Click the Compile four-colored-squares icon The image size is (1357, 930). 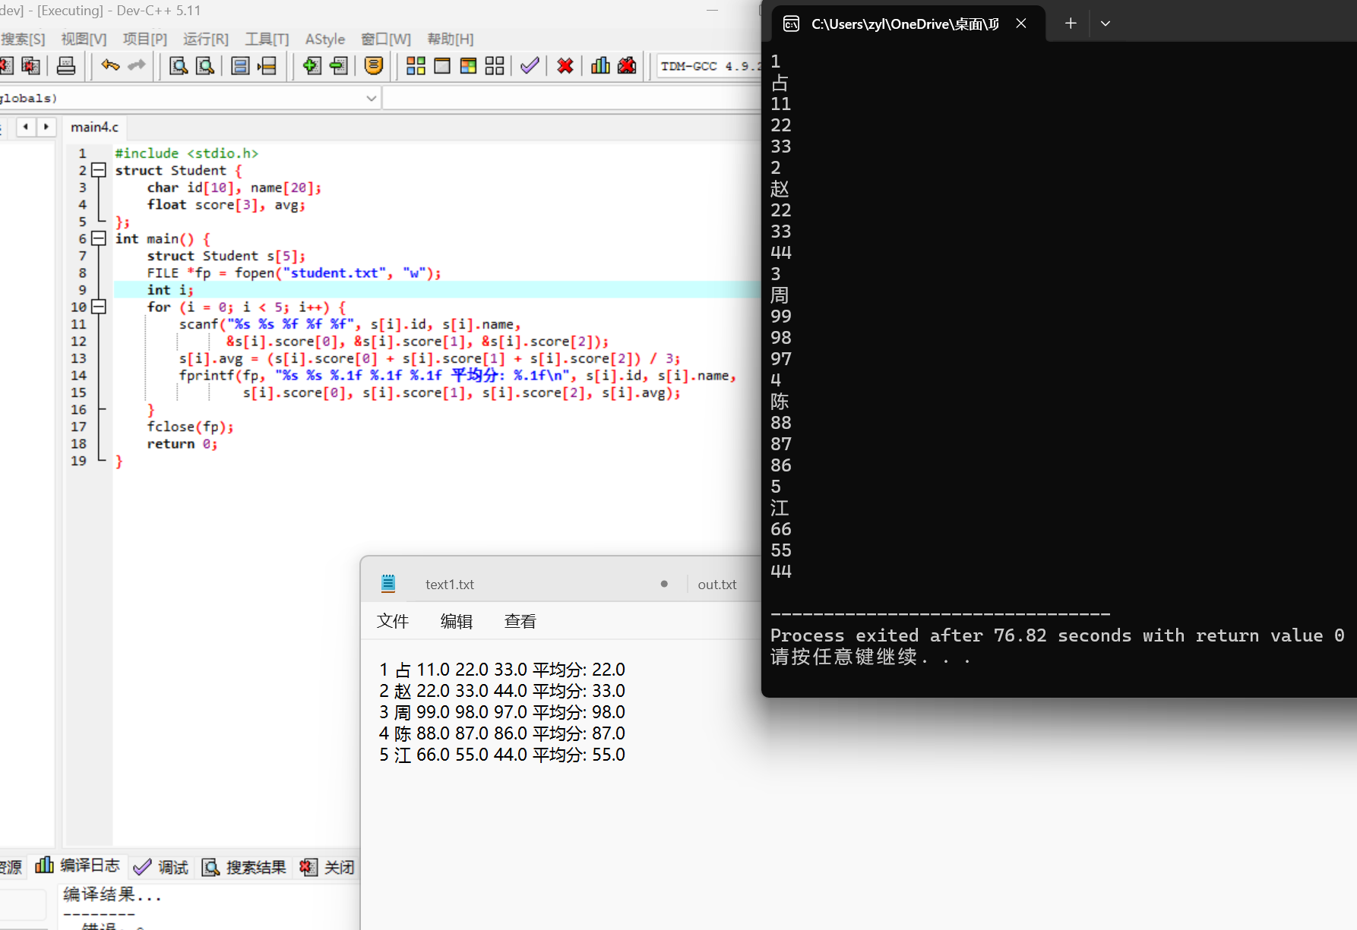point(416,66)
